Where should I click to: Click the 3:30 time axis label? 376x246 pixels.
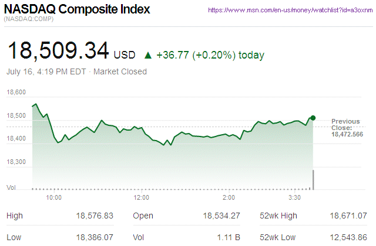click(296, 197)
